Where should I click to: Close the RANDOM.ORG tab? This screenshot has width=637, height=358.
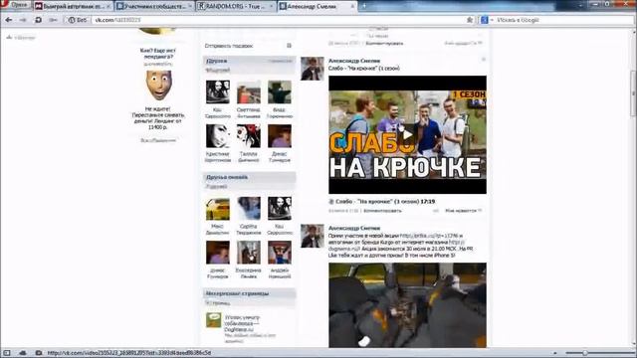pyautogui.click(x=272, y=7)
